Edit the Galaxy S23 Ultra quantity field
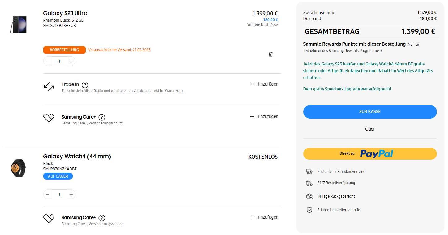Viewport: 448px width, 235px height. point(59,61)
